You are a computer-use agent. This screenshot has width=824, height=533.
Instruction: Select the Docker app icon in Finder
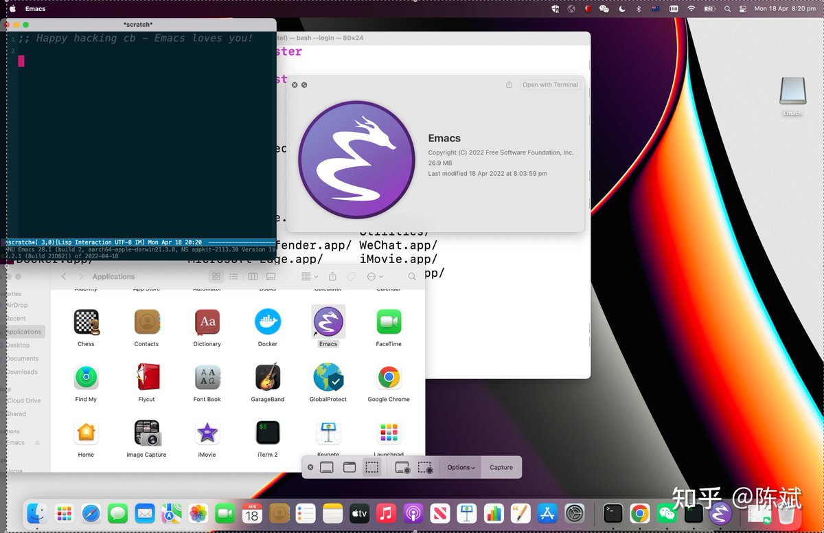pos(268,322)
